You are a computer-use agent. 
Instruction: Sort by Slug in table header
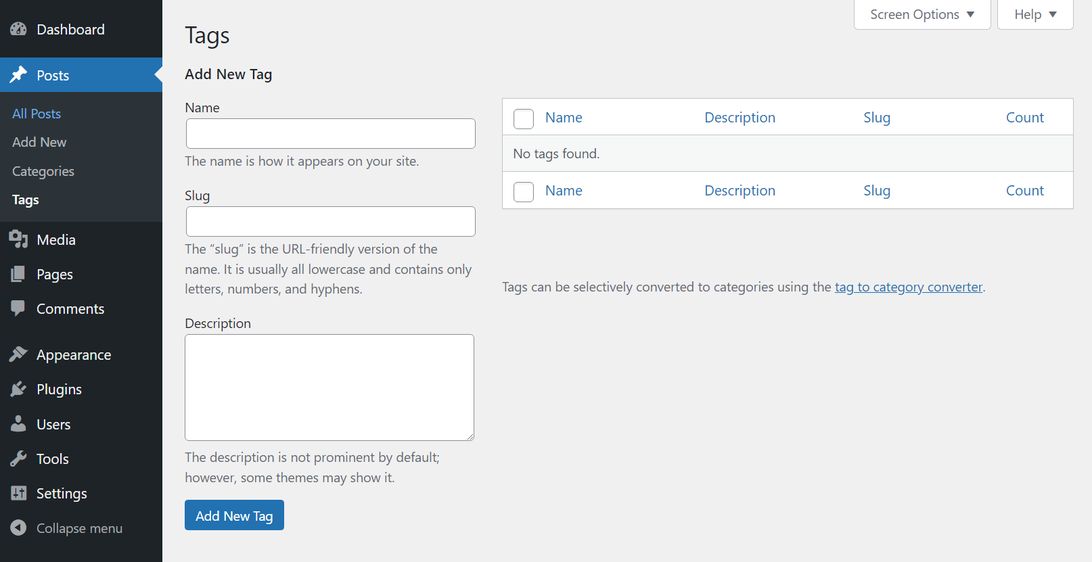point(877,118)
